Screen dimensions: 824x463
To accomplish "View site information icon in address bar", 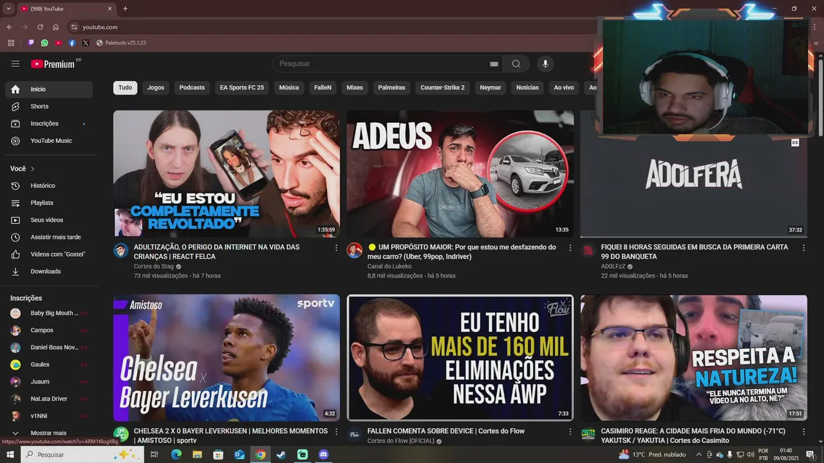I will 74,27.
